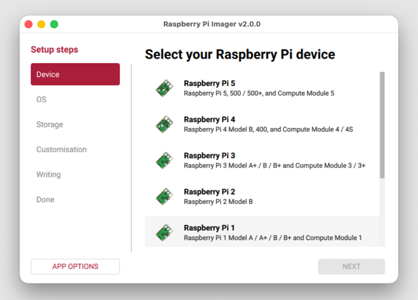418x300 pixels.
Task: Open the Storage setup step
Action: pyautogui.click(x=50, y=124)
